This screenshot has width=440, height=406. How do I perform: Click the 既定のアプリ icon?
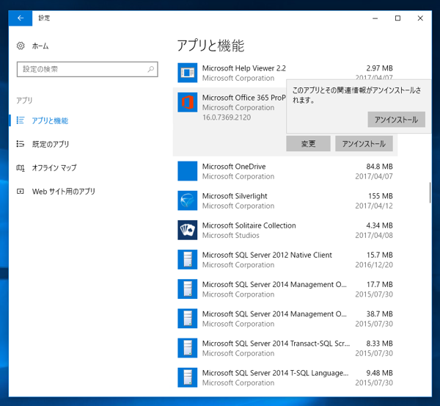pos(21,144)
